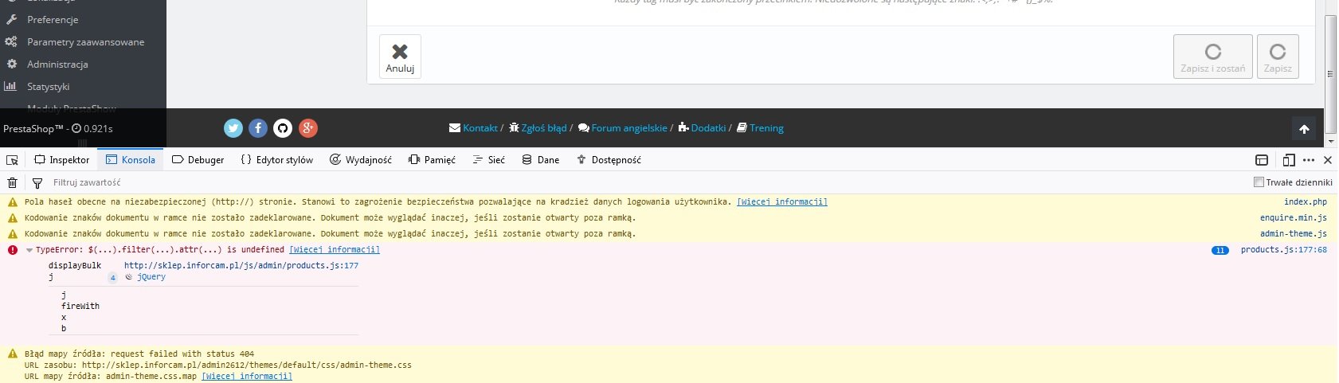Open the enquire.min.js source location
Viewport: 1339px width, 383px height.
(1294, 218)
